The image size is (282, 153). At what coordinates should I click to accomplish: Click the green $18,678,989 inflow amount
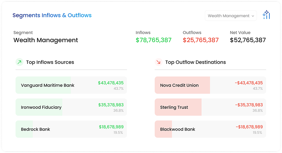coord(111,127)
